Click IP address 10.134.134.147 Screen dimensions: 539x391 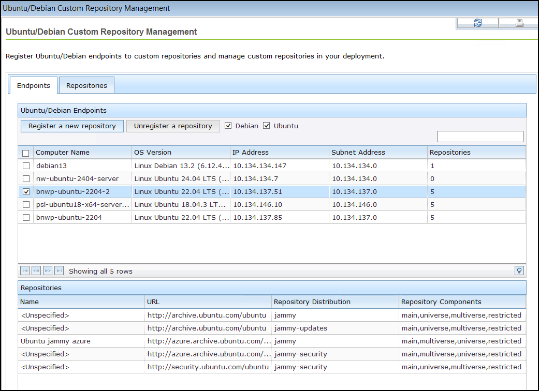pos(259,166)
